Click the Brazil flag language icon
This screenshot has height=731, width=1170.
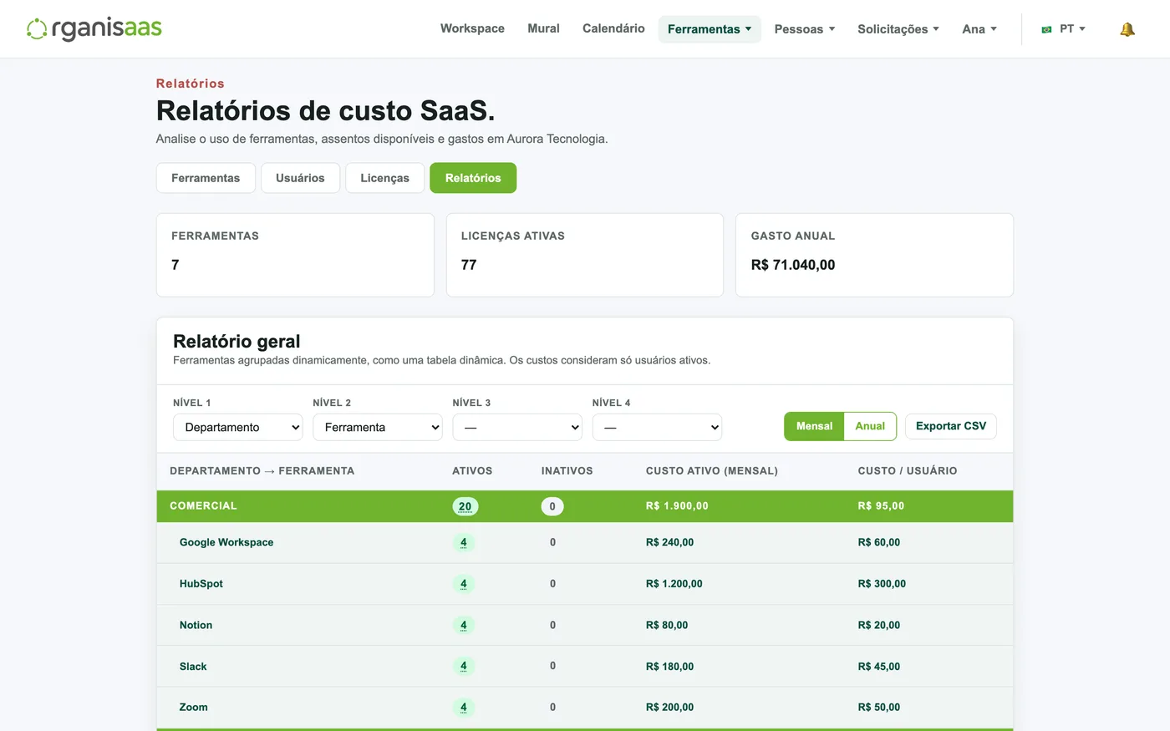click(x=1046, y=29)
